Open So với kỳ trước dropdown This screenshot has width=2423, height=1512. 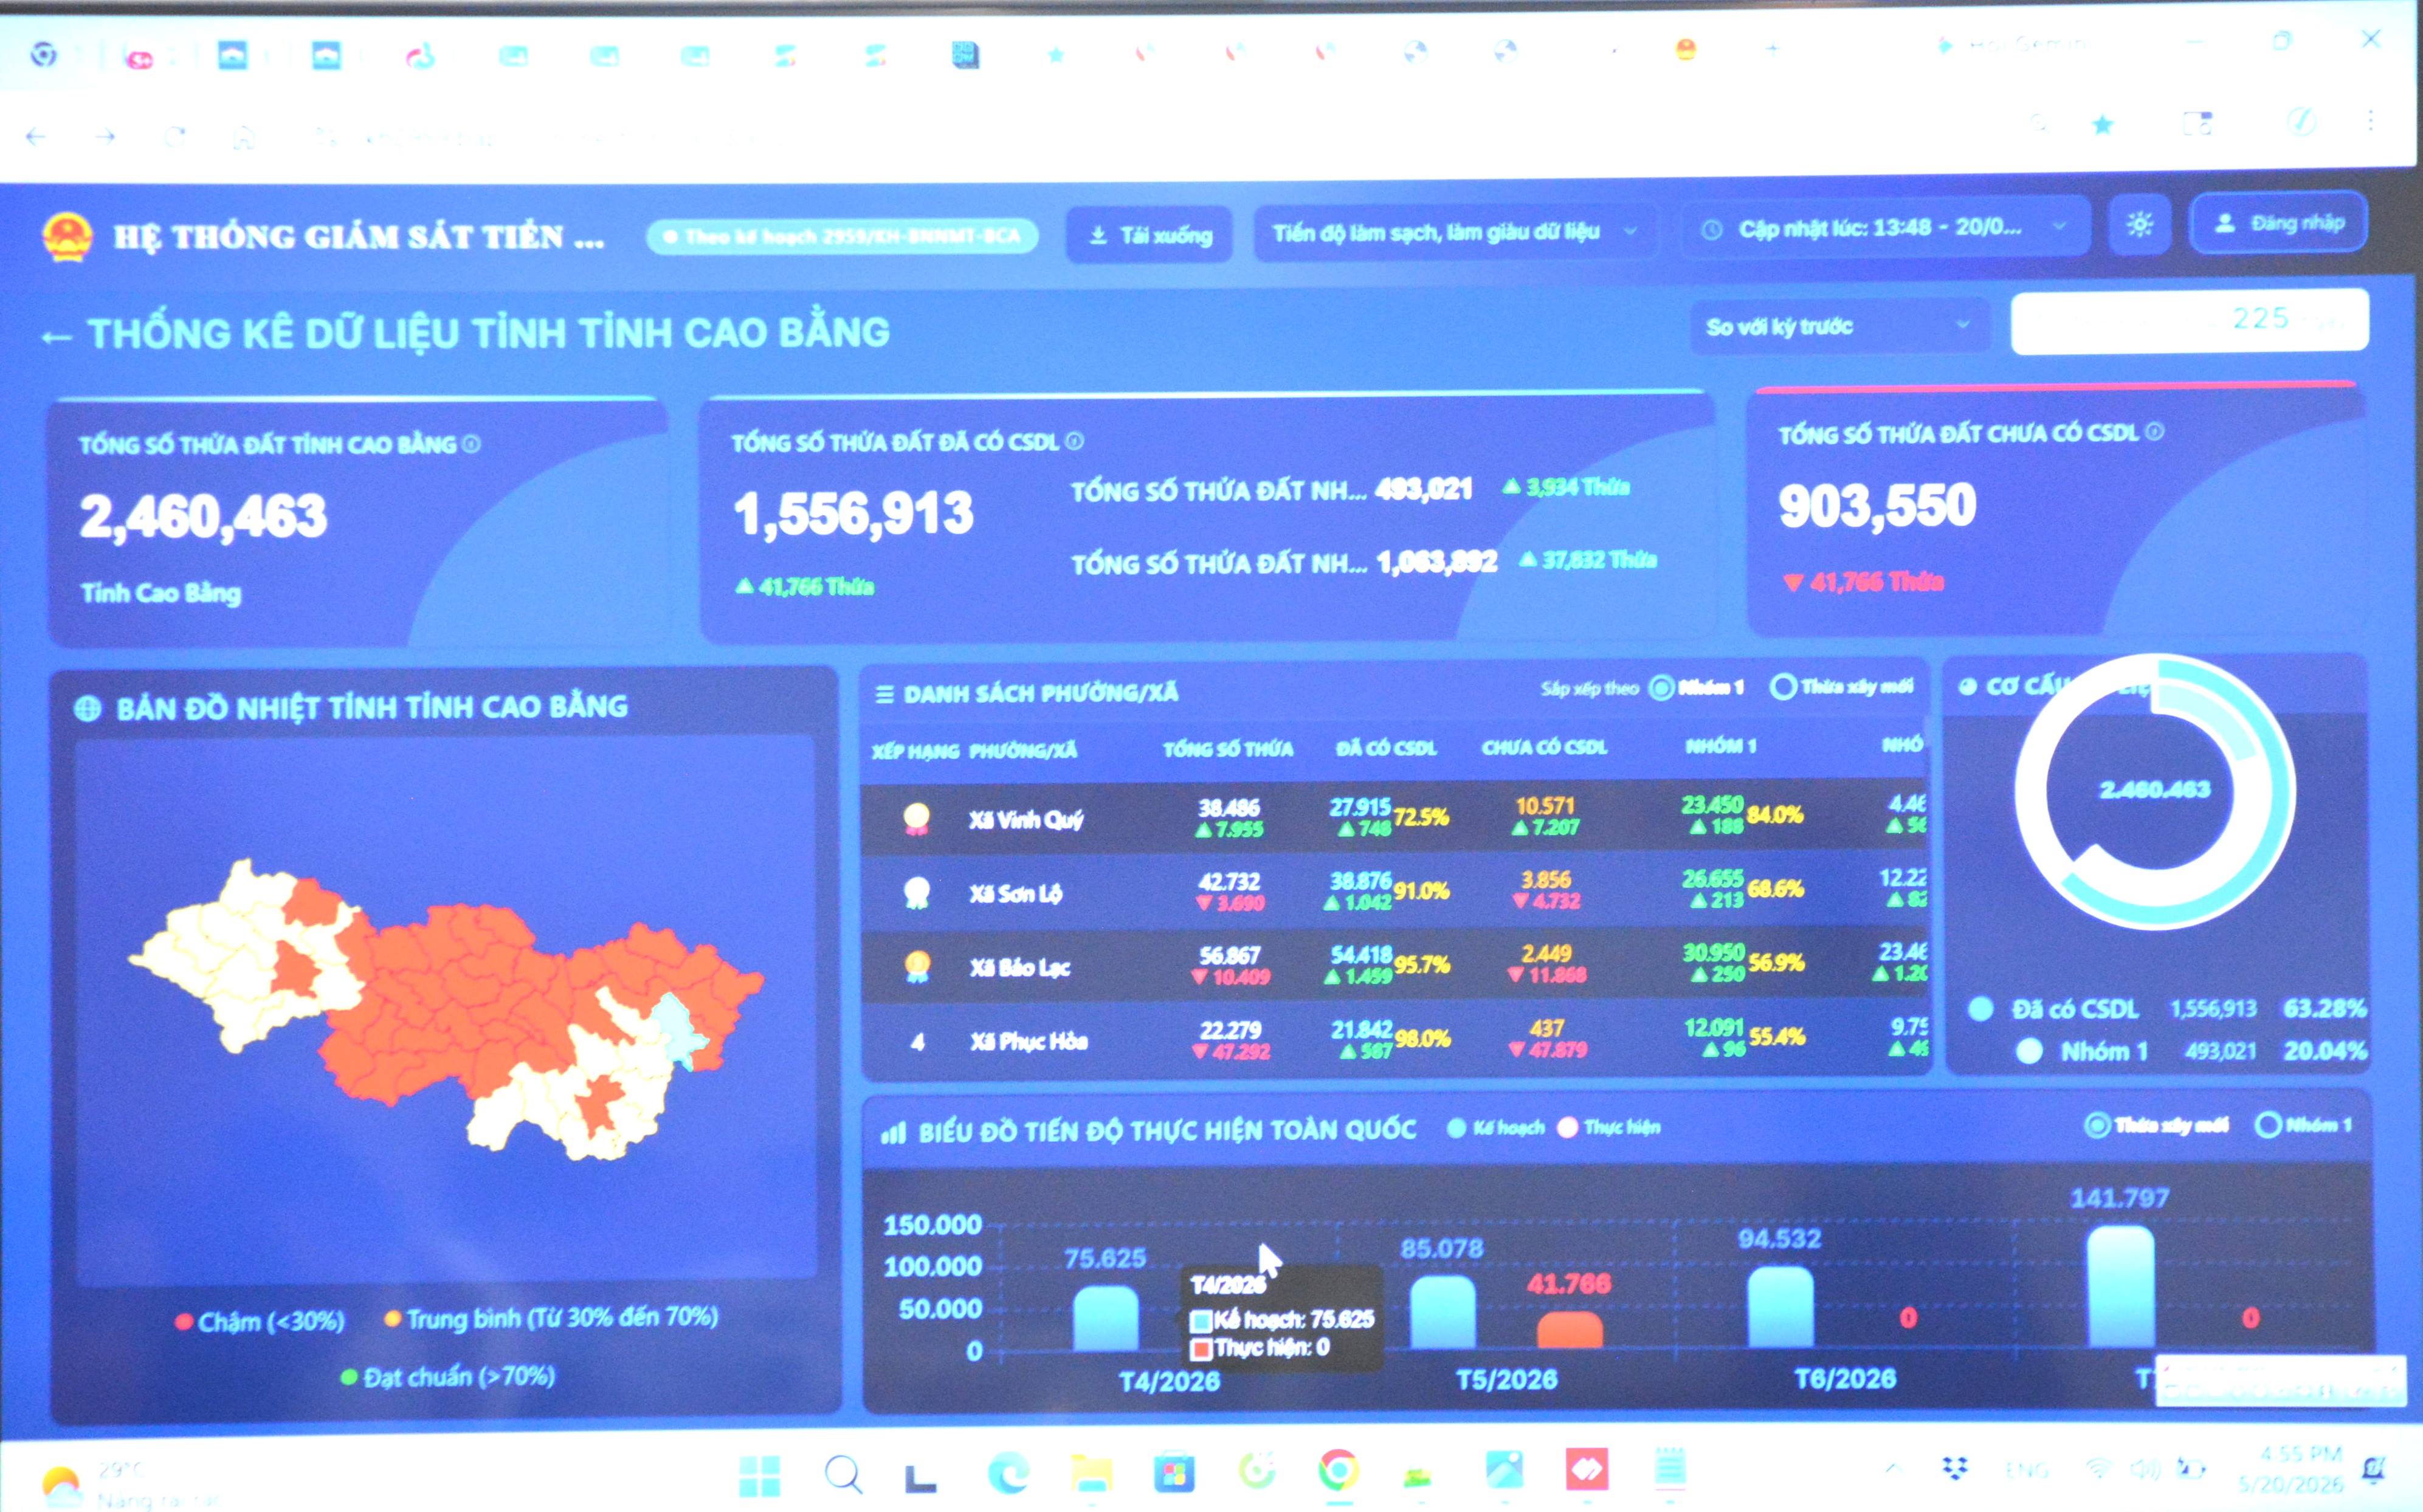(1838, 326)
